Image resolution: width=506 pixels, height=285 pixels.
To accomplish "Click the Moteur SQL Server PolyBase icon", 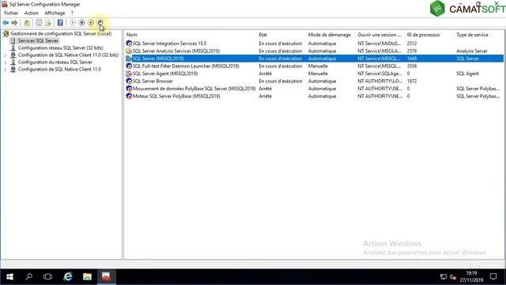I will [129, 97].
